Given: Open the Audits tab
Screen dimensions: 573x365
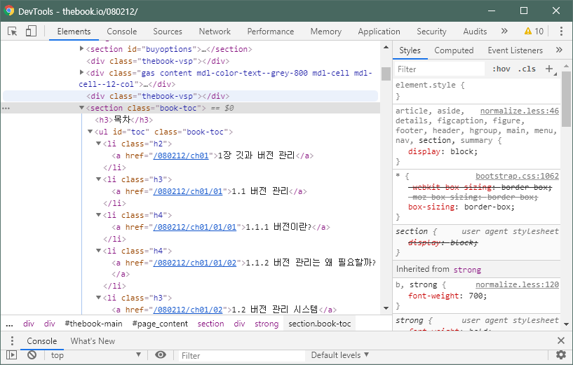Looking at the screenshot, I should click(475, 32).
